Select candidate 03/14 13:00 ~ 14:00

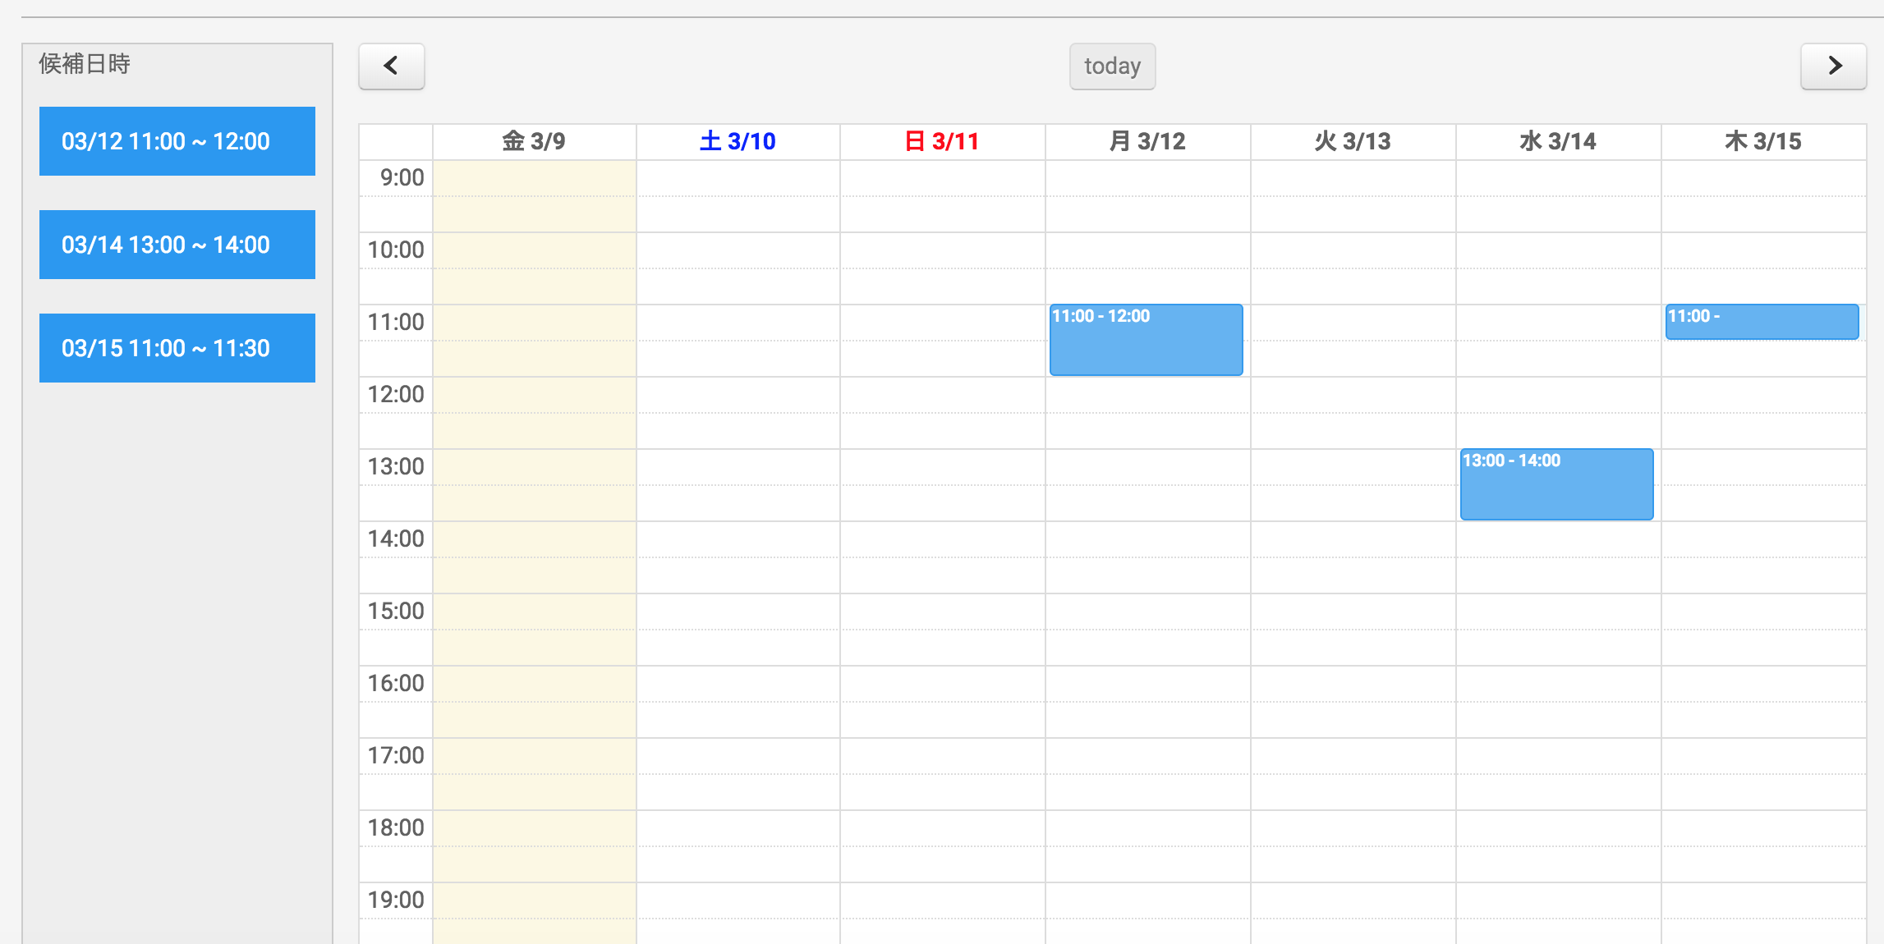[177, 245]
